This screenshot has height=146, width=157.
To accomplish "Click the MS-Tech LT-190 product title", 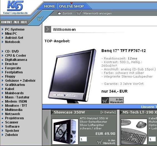I will pos(140,112).
